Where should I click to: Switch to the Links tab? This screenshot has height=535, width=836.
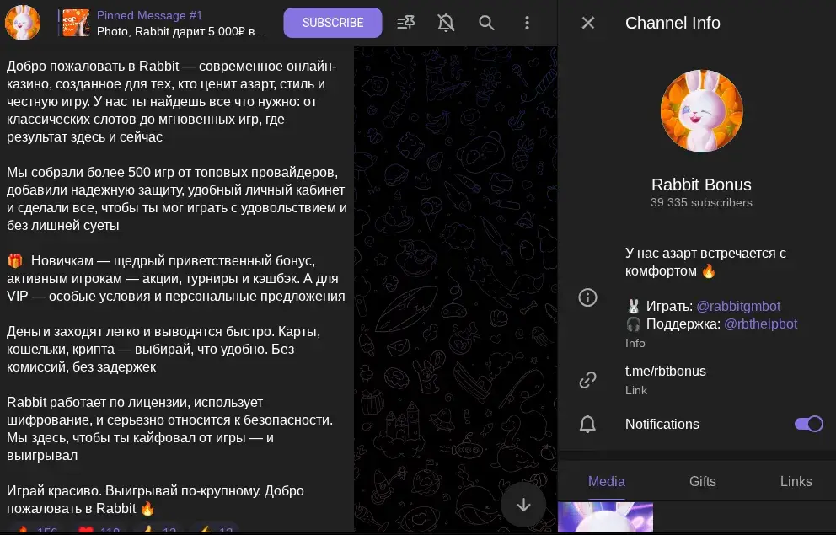(x=796, y=481)
